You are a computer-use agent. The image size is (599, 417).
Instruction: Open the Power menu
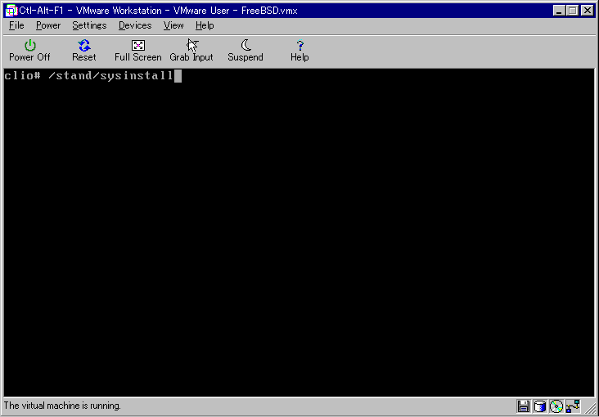48,25
